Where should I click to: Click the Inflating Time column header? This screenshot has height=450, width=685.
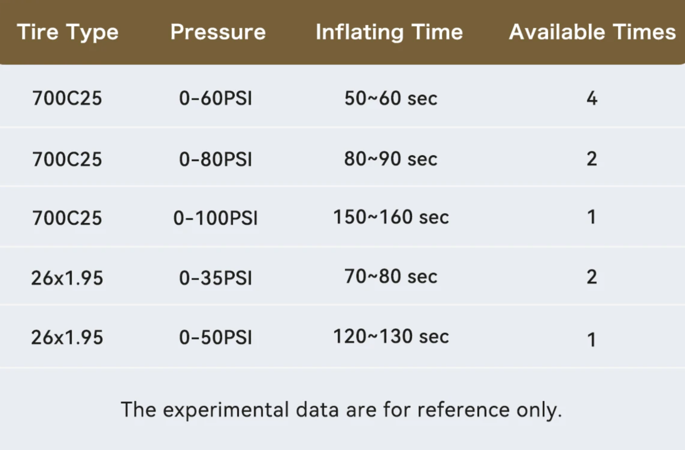[x=389, y=33]
